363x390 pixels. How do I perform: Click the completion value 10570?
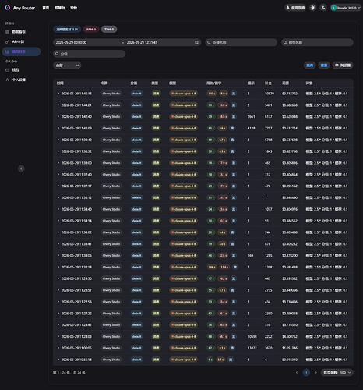pos(270,94)
